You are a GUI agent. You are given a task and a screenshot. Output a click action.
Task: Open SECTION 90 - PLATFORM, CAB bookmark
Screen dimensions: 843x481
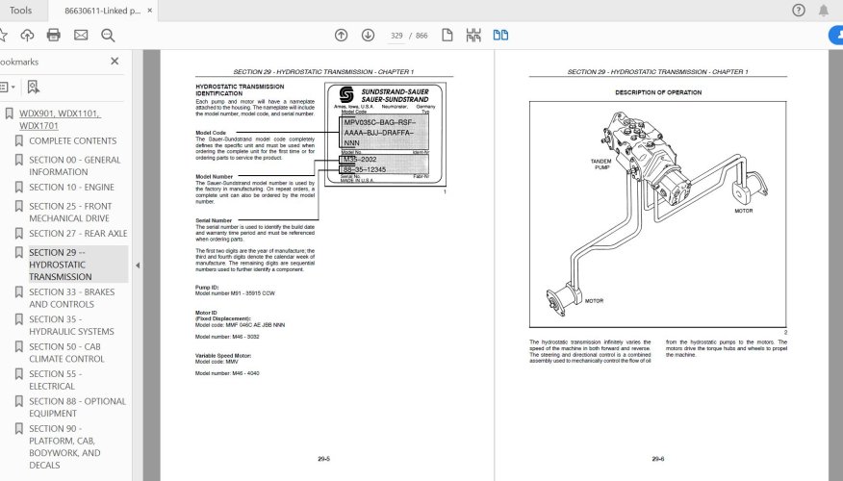[64, 446]
